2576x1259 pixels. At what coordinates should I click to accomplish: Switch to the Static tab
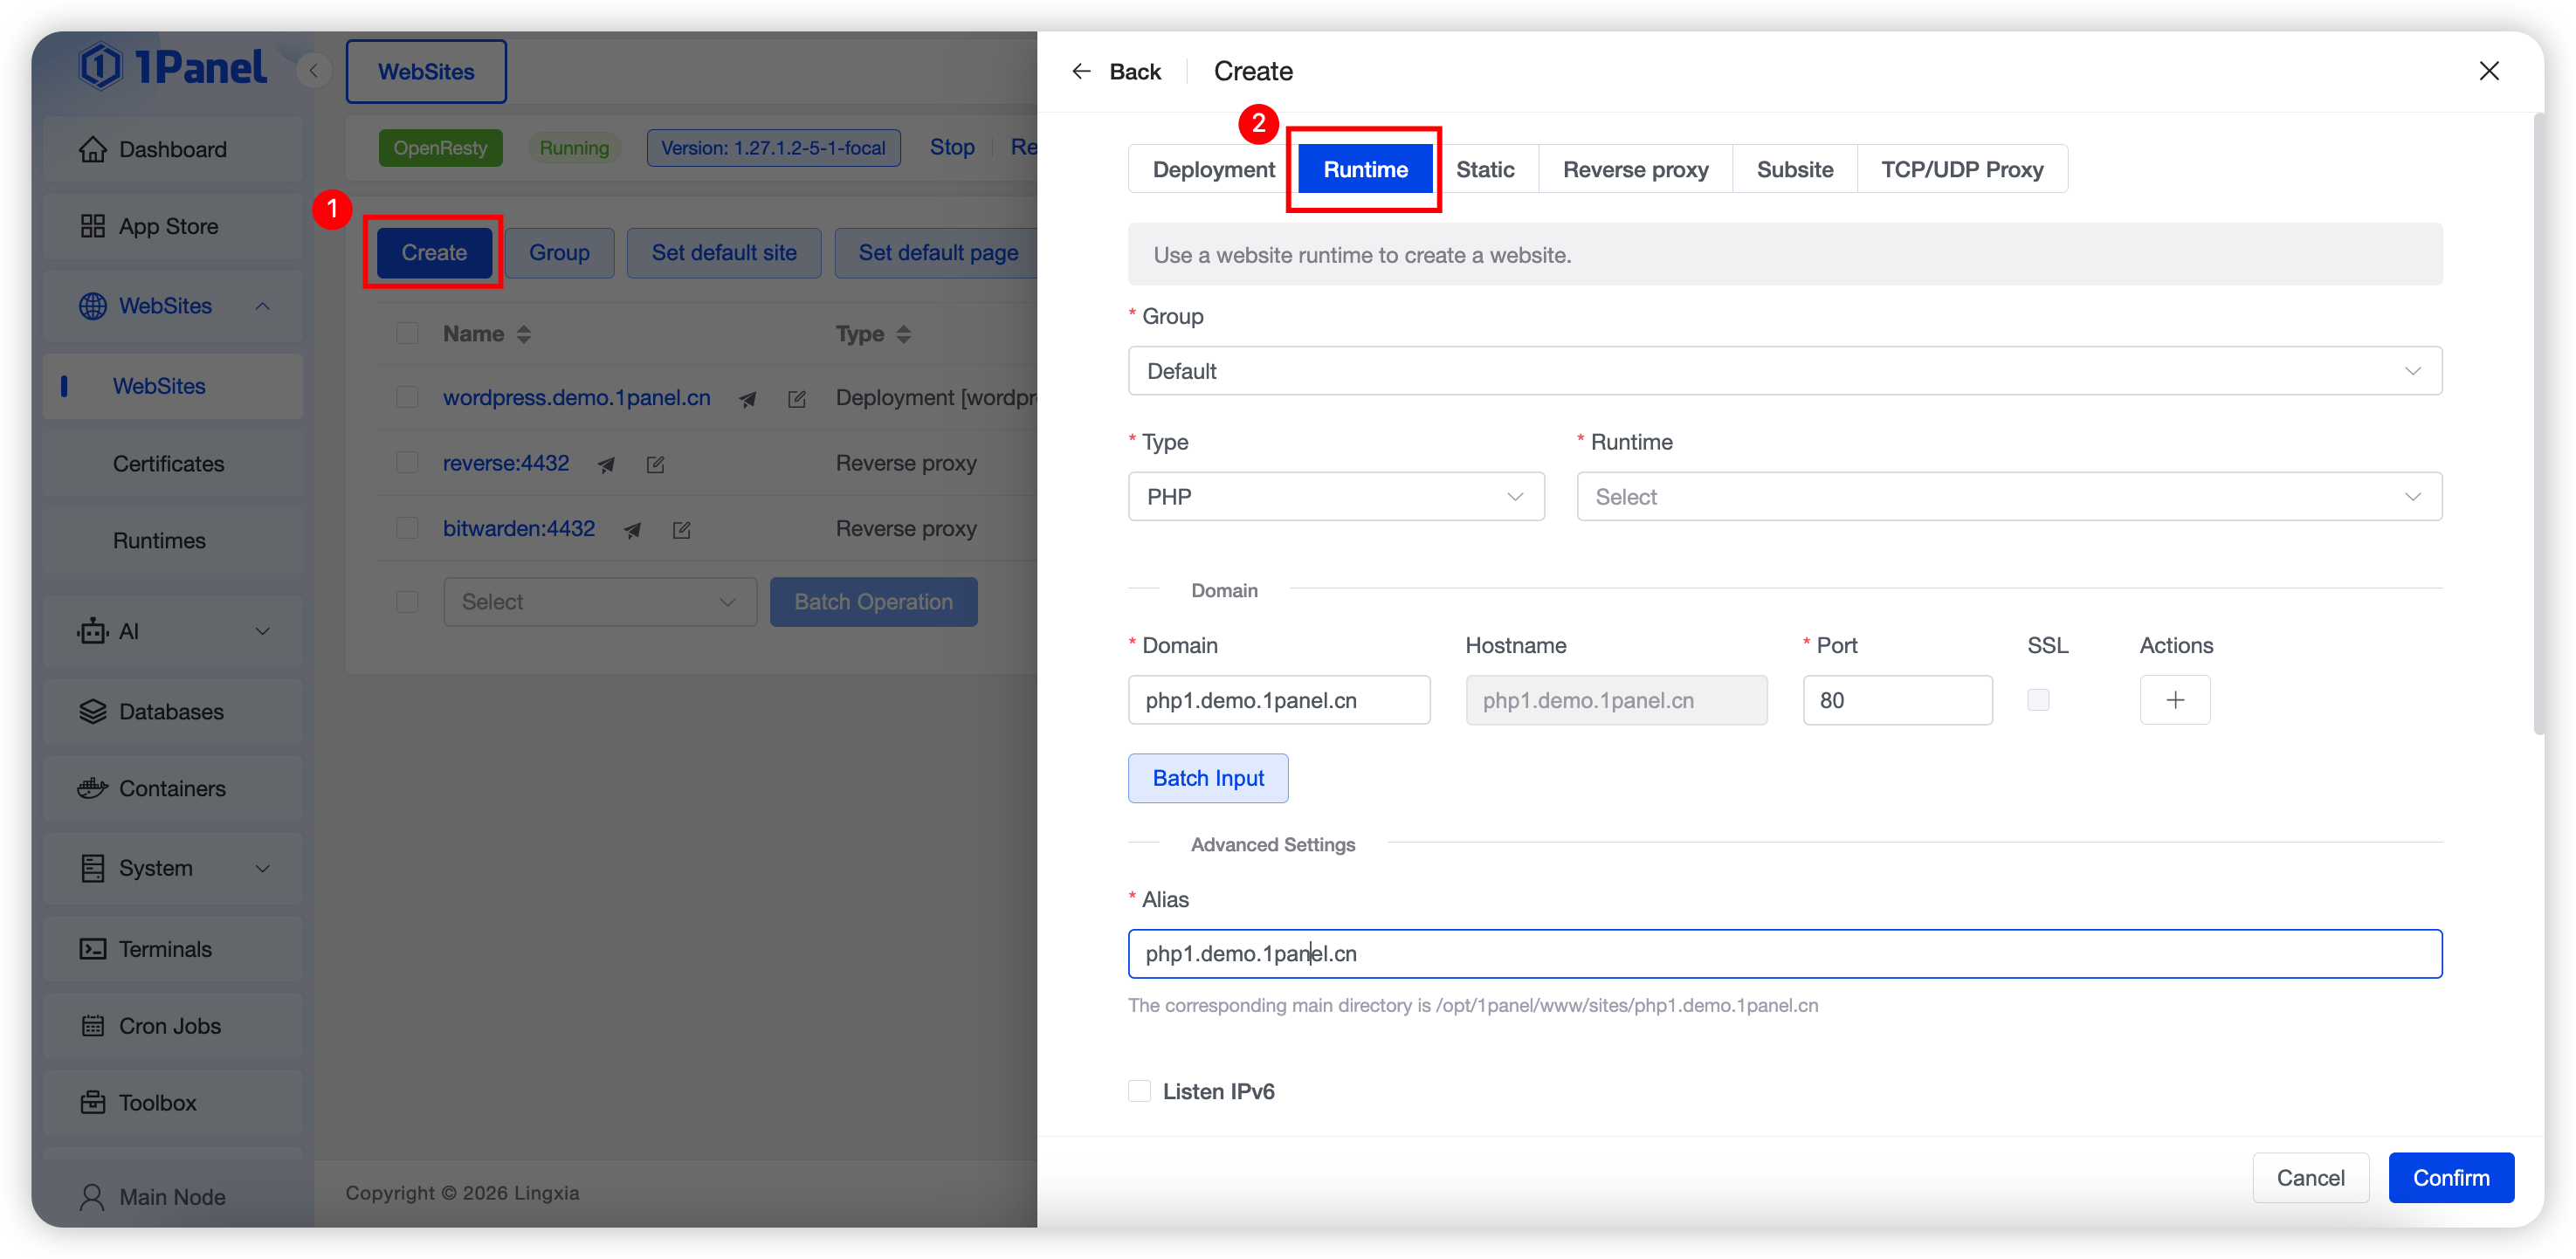tap(1484, 169)
